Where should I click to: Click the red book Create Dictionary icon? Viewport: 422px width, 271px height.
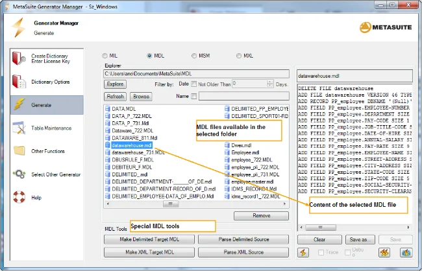tap(19, 58)
